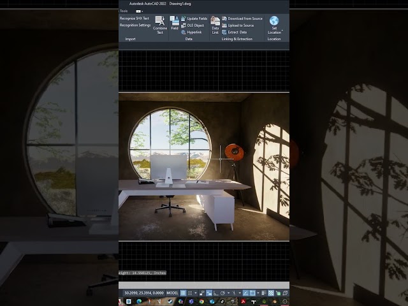Click Recognize SHX Text
408x306 pixels.
[135, 18]
